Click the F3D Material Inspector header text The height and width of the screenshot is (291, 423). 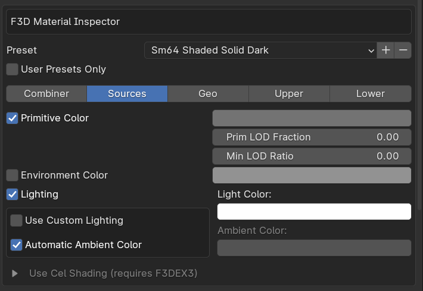point(65,21)
